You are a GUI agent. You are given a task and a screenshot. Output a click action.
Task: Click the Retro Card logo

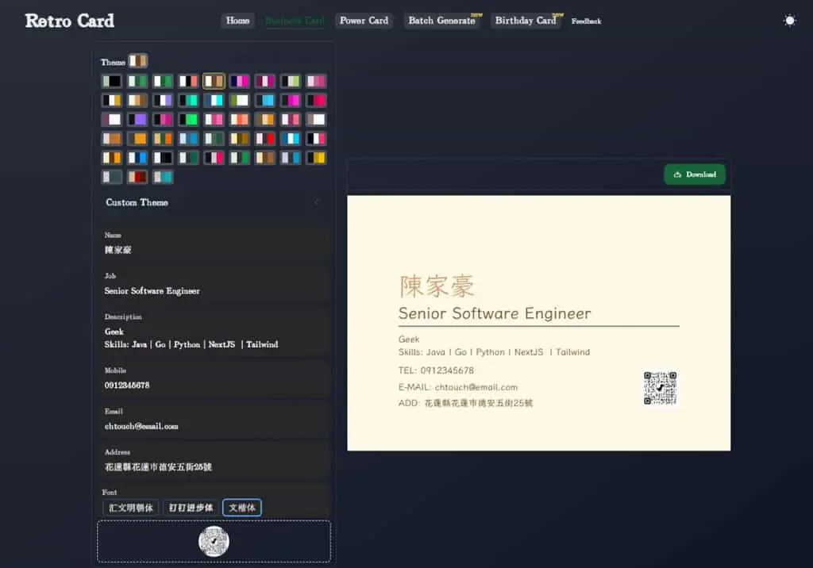[70, 21]
